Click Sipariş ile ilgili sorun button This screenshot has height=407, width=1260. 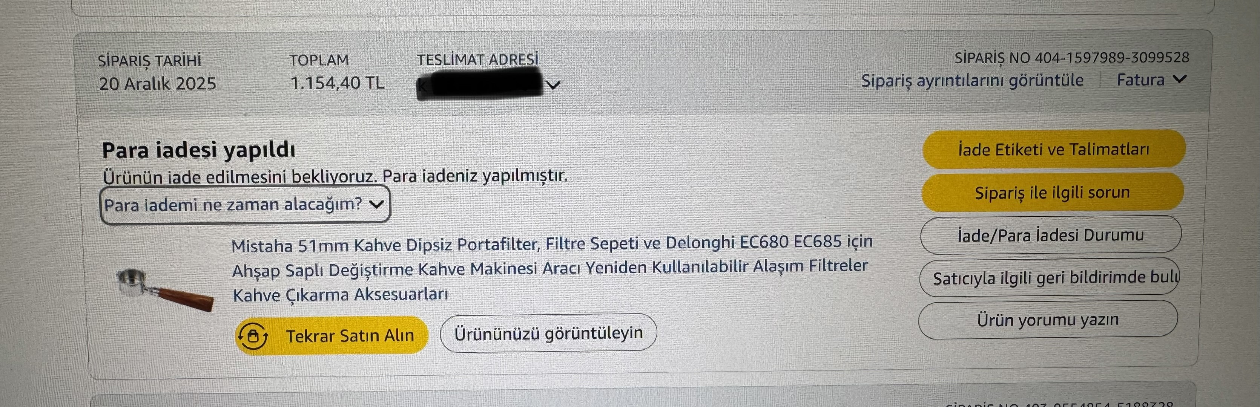point(1052,192)
